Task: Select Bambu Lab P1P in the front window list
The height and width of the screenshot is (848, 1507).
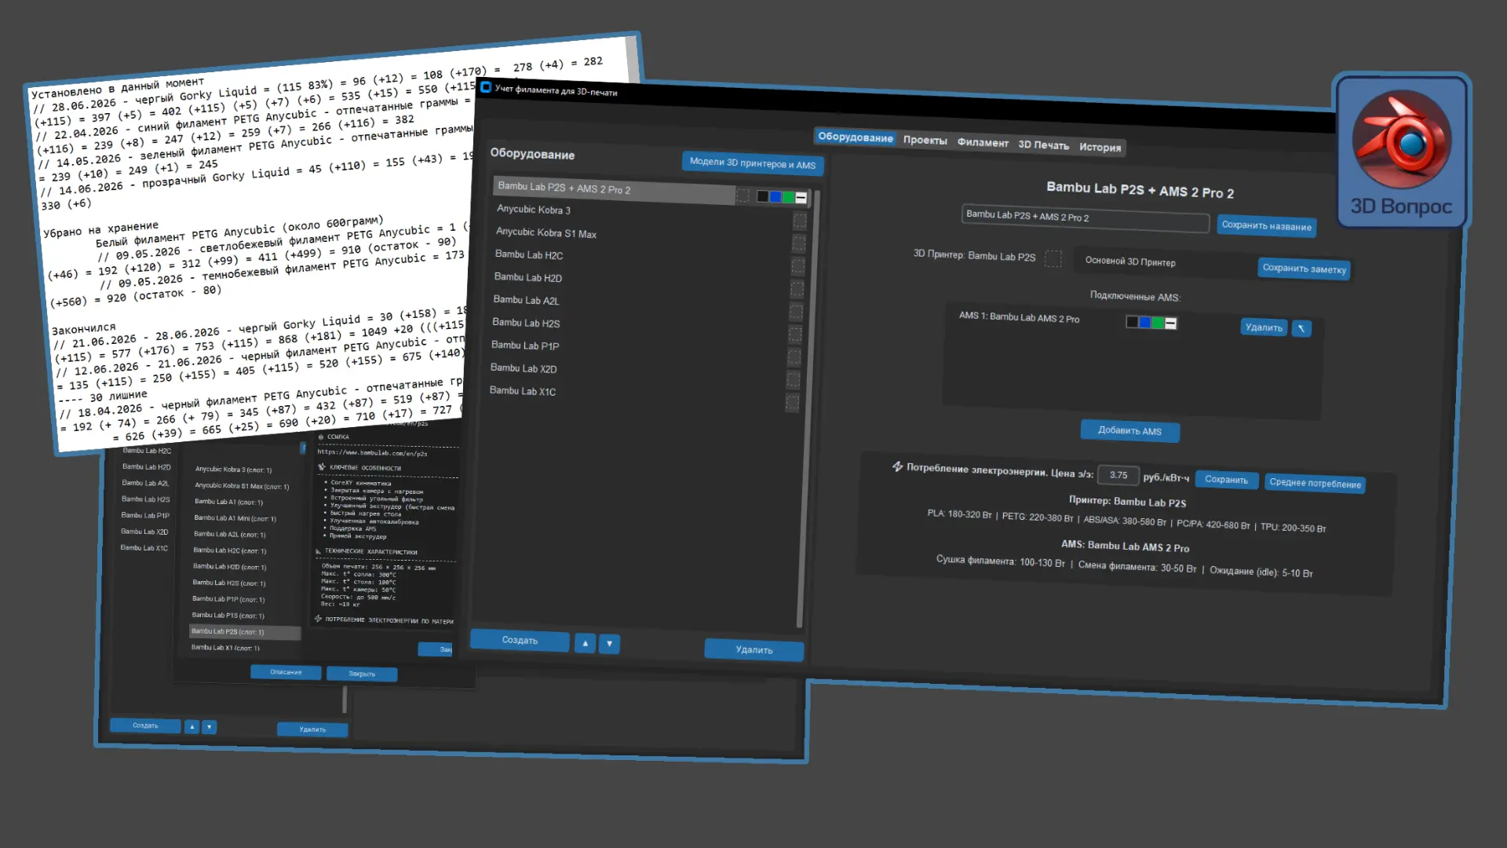Action: tap(525, 345)
